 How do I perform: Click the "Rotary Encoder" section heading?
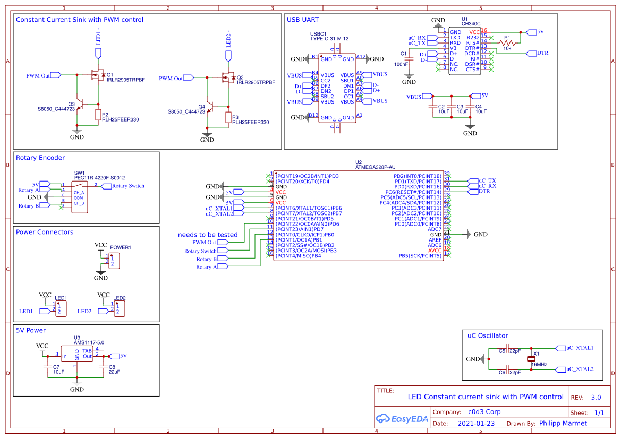tap(40, 158)
